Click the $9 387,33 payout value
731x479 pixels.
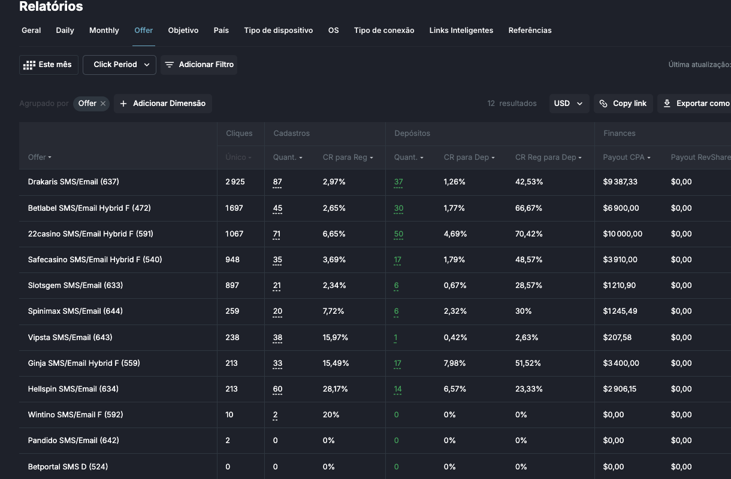click(620, 182)
